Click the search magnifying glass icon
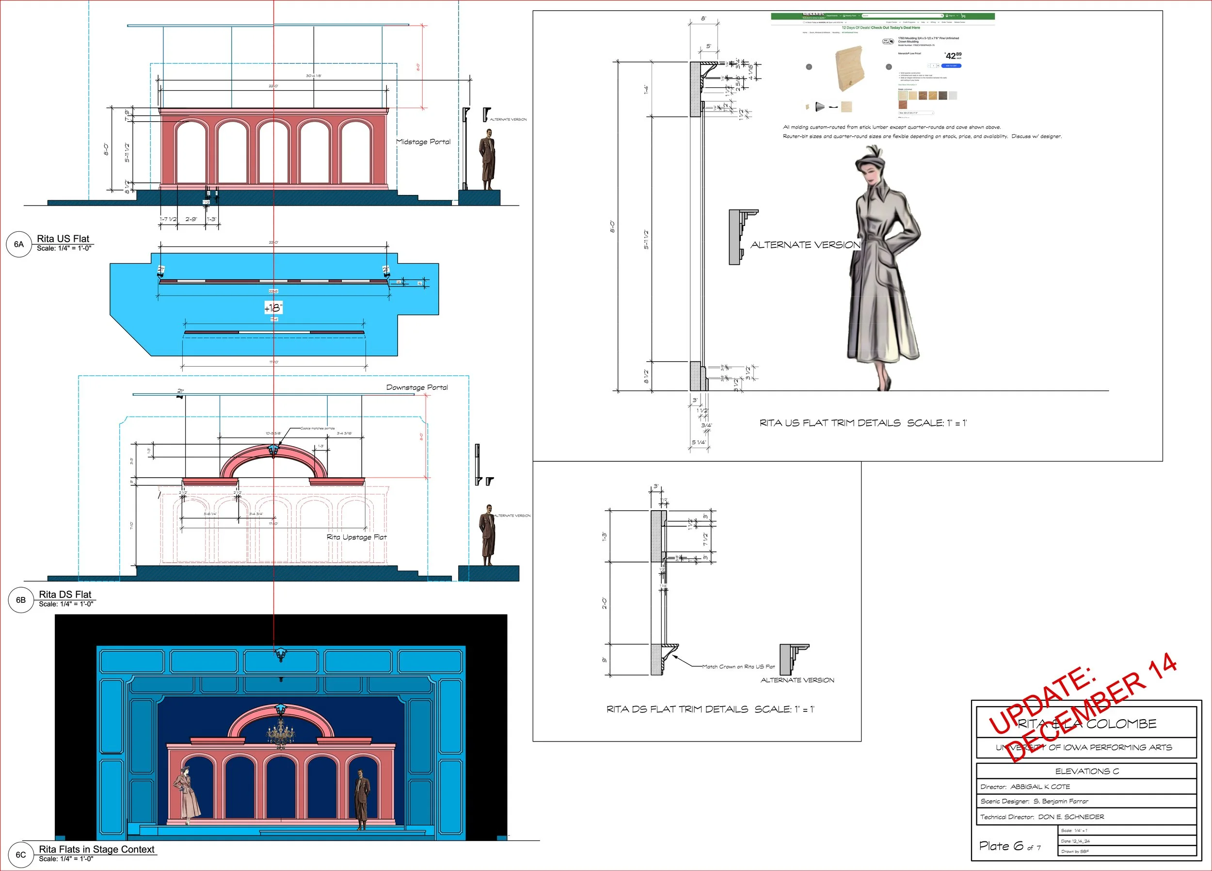 tap(942, 16)
